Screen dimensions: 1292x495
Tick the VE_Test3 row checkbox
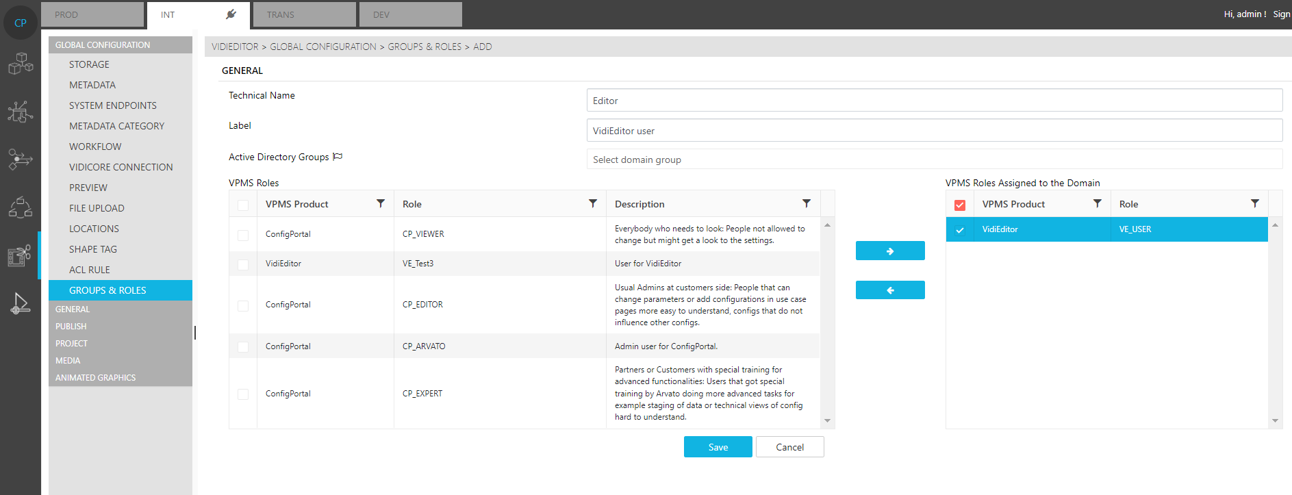coord(243,264)
